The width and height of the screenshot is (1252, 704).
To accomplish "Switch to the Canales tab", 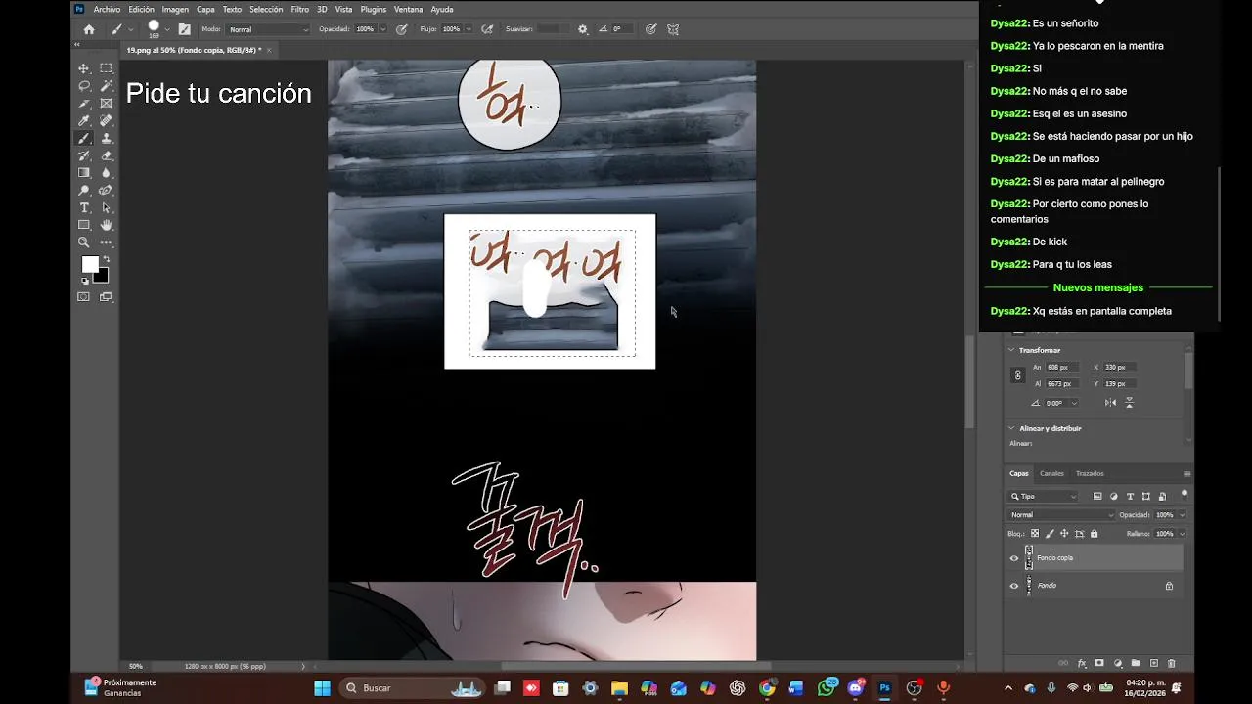I will click(1051, 473).
